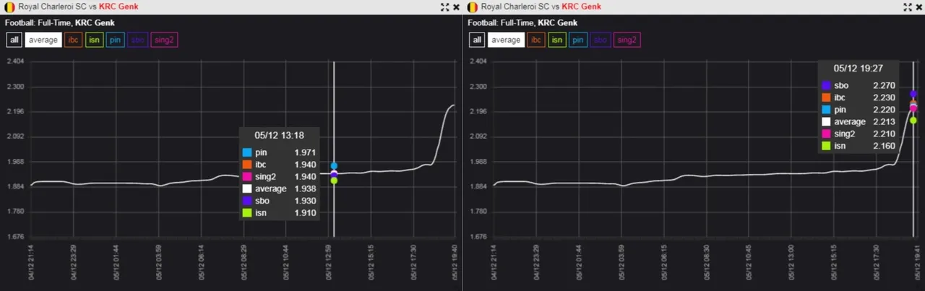Toggle the 'sbo' series in the right chart
Viewport: 925px width, 291px height.
coord(600,40)
